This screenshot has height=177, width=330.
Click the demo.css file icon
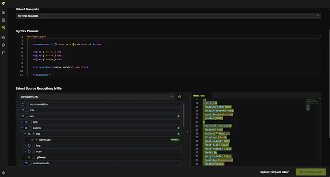pyautogui.click(x=33, y=140)
